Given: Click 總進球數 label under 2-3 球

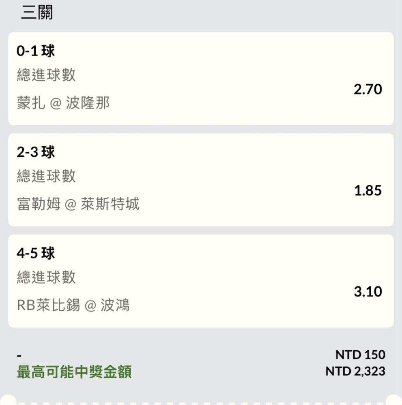Looking at the screenshot, I should pyautogui.click(x=46, y=176).
